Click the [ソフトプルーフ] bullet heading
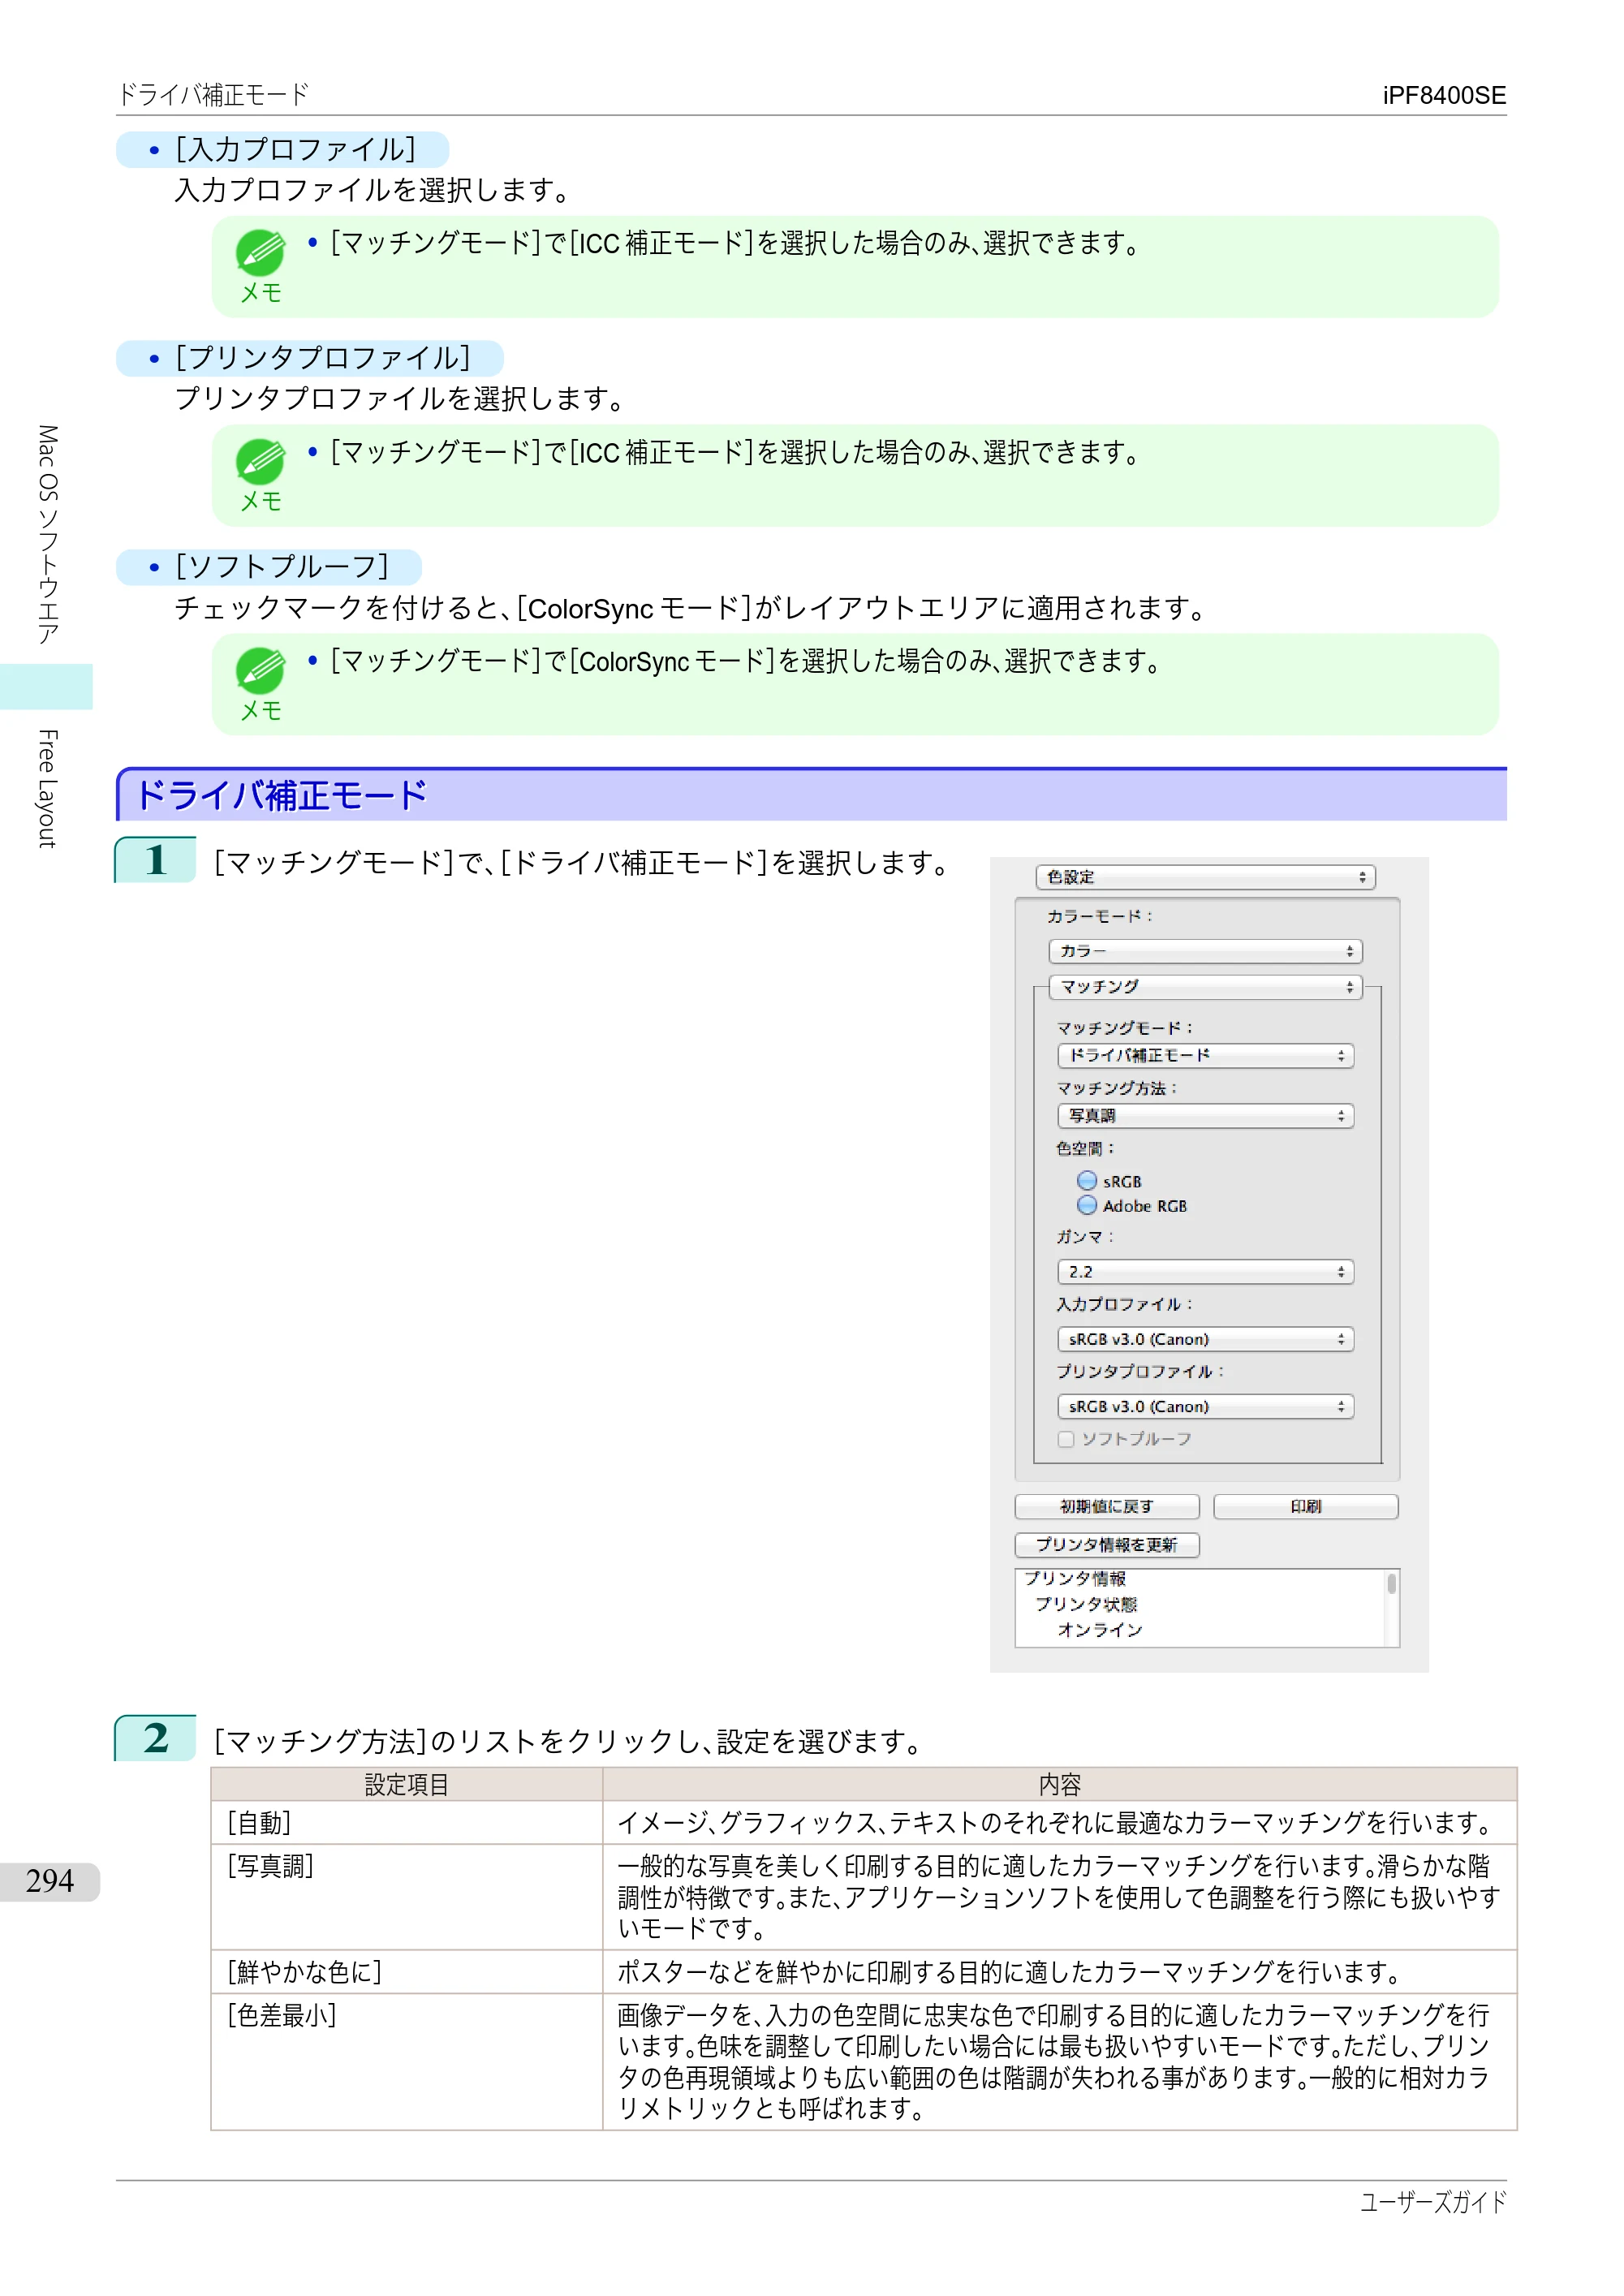Image resolution: width=1624 pixels, height=2296 pixels. pyautogui.click(x=280, y=567)
